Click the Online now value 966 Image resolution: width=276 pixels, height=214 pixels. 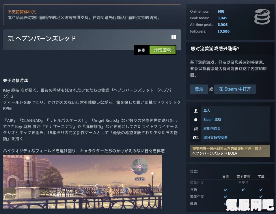[x=221, y=12]
